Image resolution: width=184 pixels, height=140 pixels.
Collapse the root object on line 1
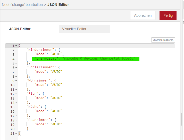pos(16,46)
